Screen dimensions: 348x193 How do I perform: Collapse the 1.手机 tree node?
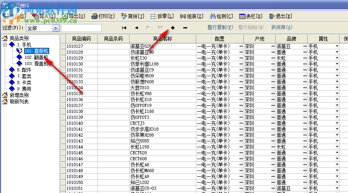(5, 45)
